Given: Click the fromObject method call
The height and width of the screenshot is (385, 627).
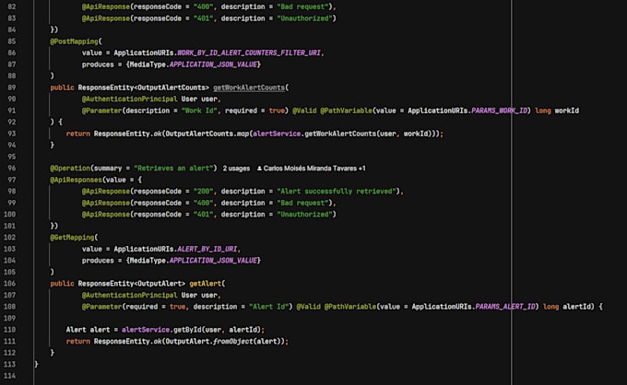Looking at the screenshot, I should pyautogui.click(x=233, y=342).
